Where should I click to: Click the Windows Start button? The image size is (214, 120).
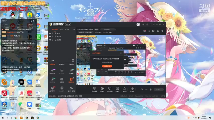point(2,118)
